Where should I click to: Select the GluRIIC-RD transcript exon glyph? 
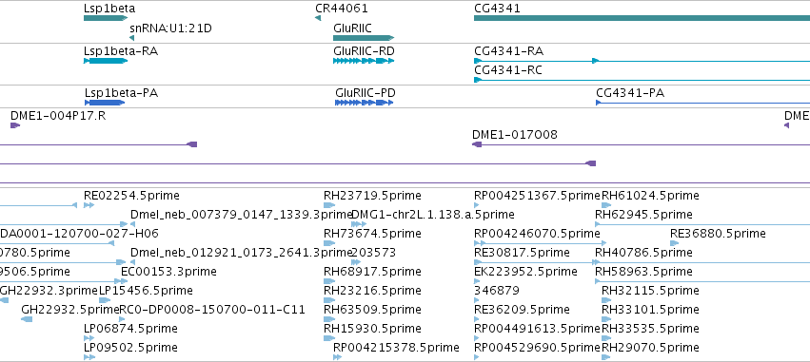tap(364, 61)
